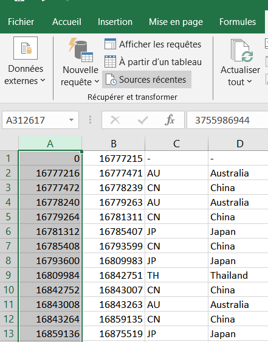Click cell containing 16777215
This screenshot has width=268, height=342.
pyautogui.click(x=114, y=158)
